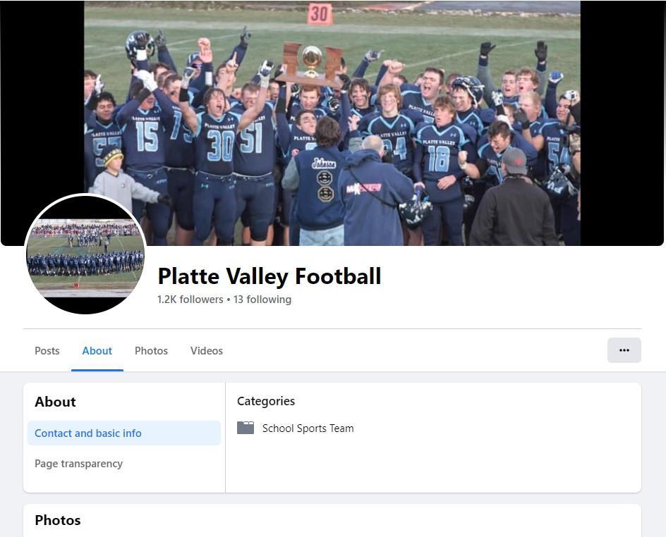Click the number 30 yard marker in cover
The width and height of the screenshot is (666, 537).
(320, 13)
